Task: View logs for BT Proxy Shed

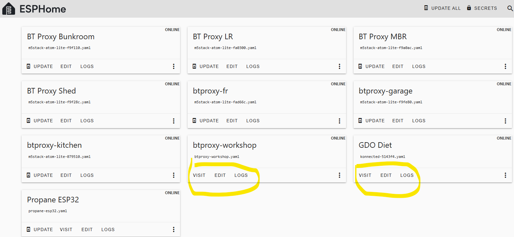Action: click(x=87, y=121)
